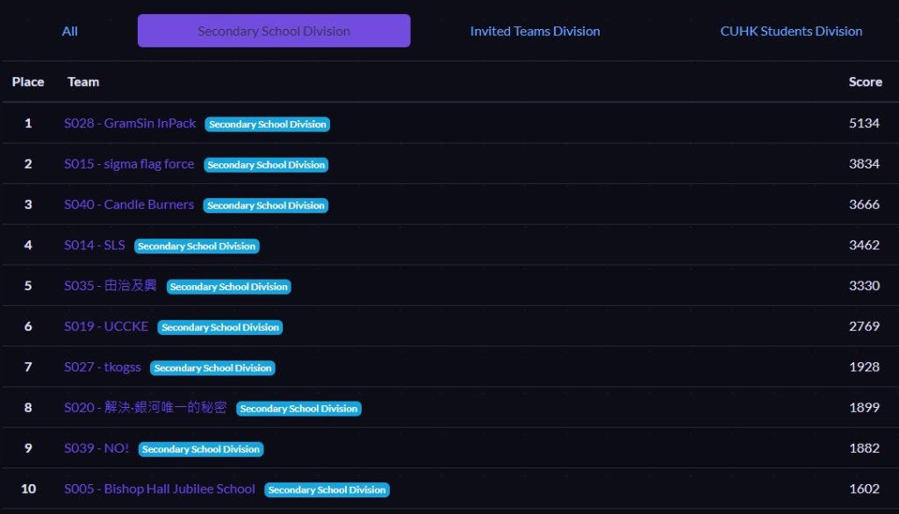Open team S040 - Candle Burners
This screenshot has height=514, width=899.
point(129,204)
